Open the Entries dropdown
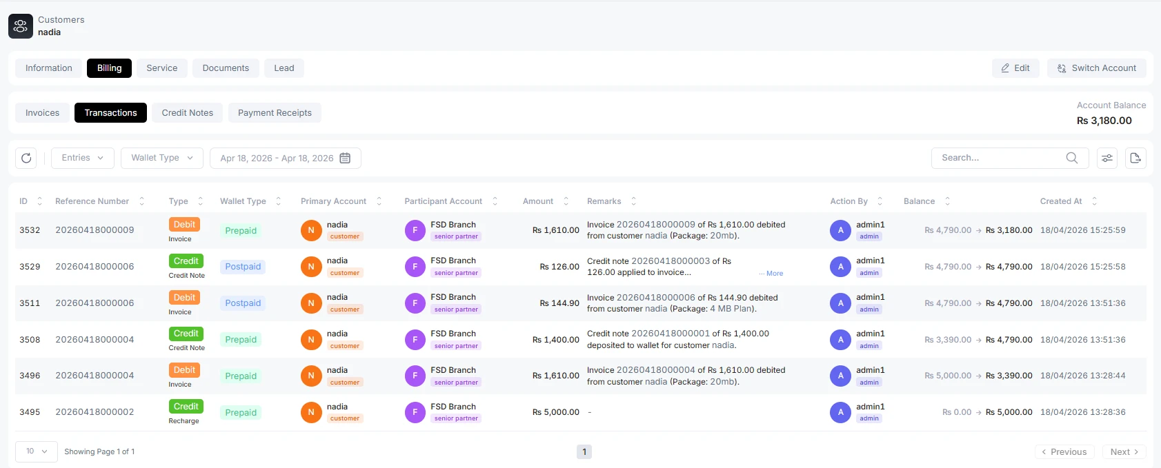The height and width of the screenshot is (468, 1161). [83, 158]
